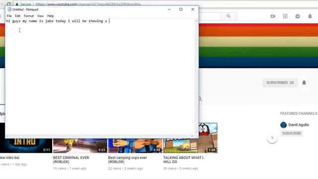
Task: Open the Edit menu in Notepad
Action: point(18,16)
